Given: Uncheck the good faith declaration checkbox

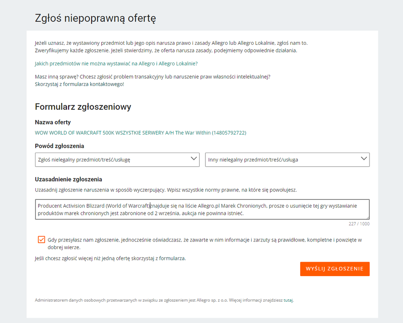Looking at the screenshot, I should [x=42, y=240].
